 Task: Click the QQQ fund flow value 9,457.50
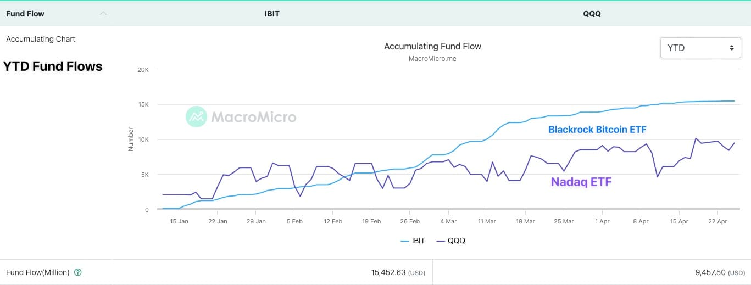coord(710,272)
